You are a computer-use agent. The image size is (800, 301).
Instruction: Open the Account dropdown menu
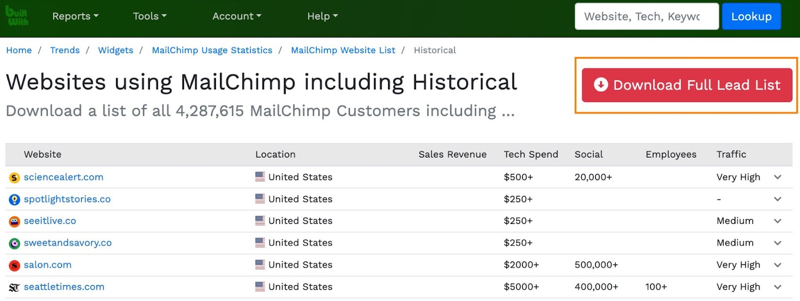(237, 16)
